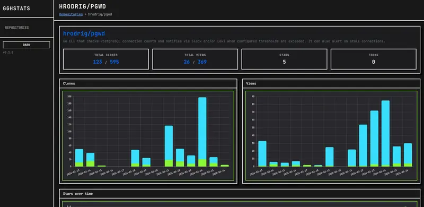Click the 369 total views value

click(202, 62)
